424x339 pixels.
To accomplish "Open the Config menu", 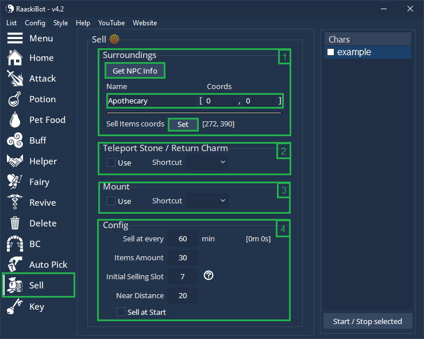I will tap(35, 23).
